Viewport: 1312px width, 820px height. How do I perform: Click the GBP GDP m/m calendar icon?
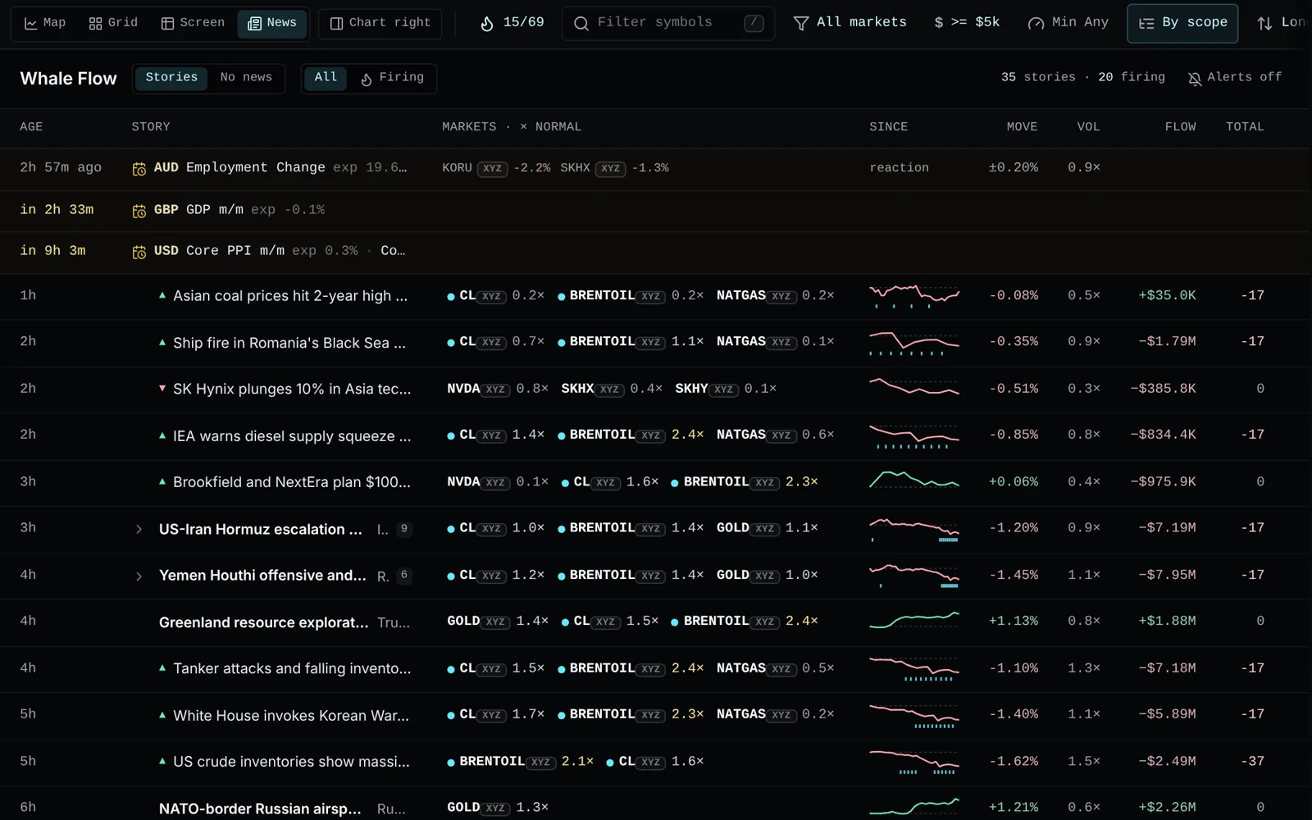tap(139, 211)
